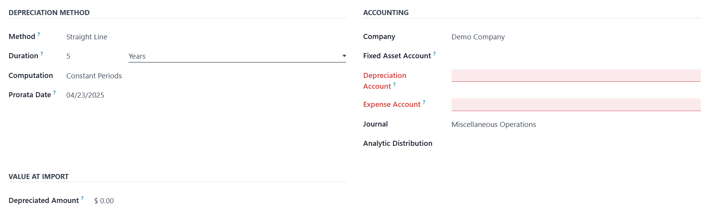This screenshot has width=712, height=211.
Task: Click the empty Depreciation Account field
Action: 576,76
